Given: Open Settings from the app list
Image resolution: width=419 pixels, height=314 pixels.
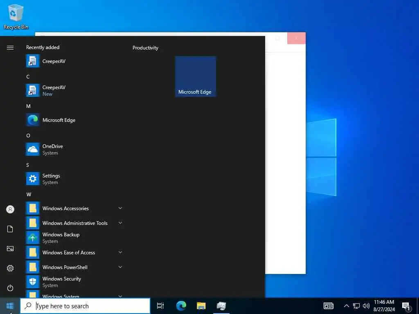Looking at the screenshot, I should 74,179.
